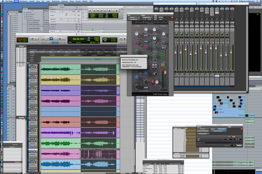
Task: Click the highlighted track name in Edit window
Action: coord(33,149)
